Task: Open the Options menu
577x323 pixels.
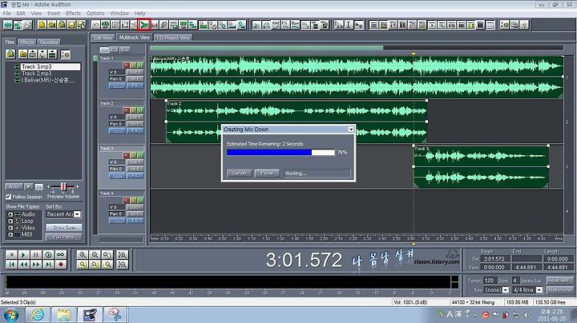Action: click(x=95, y=14)
